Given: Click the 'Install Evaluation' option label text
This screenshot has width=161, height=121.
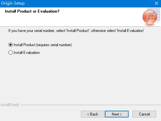Looking at the screenshot, I should tap(27, 53).
